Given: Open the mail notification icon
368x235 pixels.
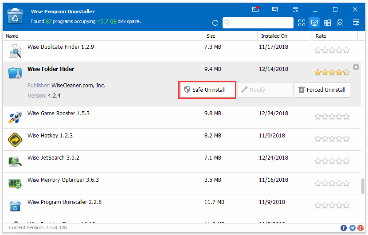Looking at the screenshot, I should pyautogui.click(x=255, y=9).
